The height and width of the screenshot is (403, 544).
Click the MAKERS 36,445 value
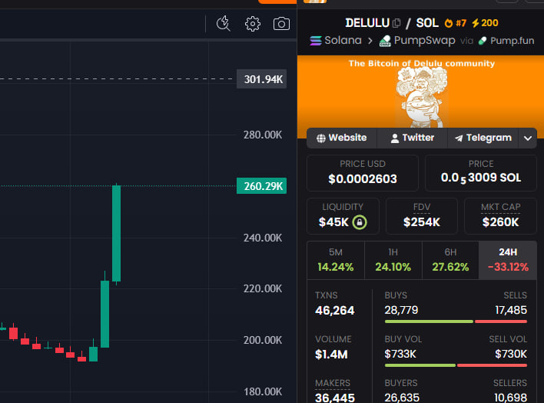pyautogui.click(x=335, y=398)
